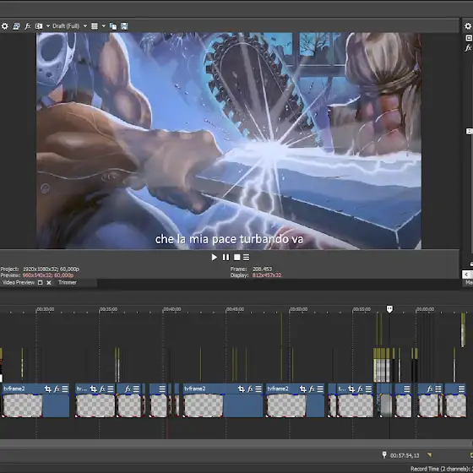
Task: Open Pan/Crop on tvframe2 clip near 00:50:00
Action: click(x=303, y=389)
